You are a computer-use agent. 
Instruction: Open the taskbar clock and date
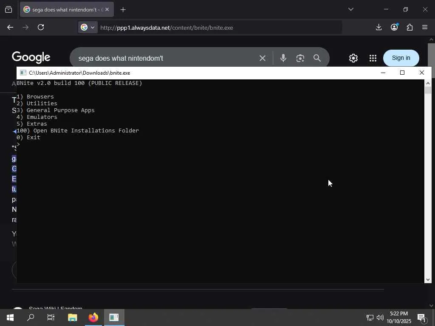(399, 318)
